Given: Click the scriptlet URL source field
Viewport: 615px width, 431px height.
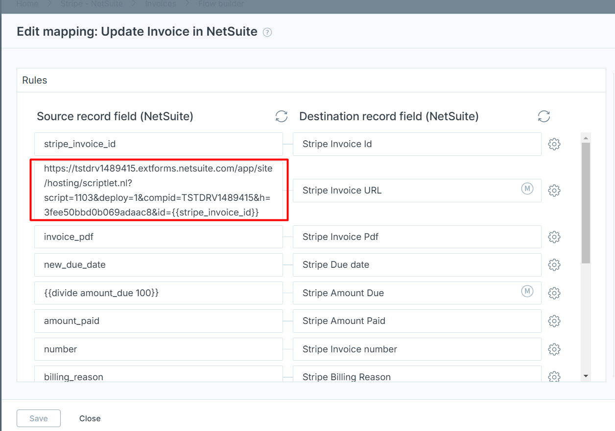Looking at the screenshot, I should 159,191.
